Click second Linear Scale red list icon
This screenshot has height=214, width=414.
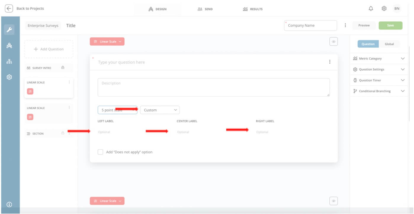click(x=30, y=117)
